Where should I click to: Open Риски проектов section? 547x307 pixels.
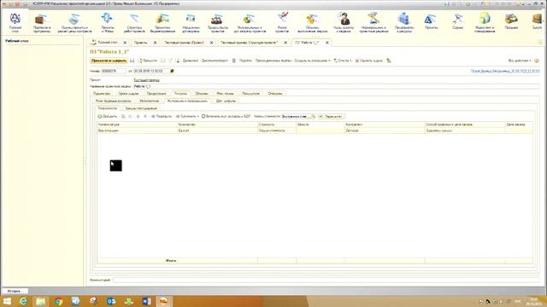282,23
